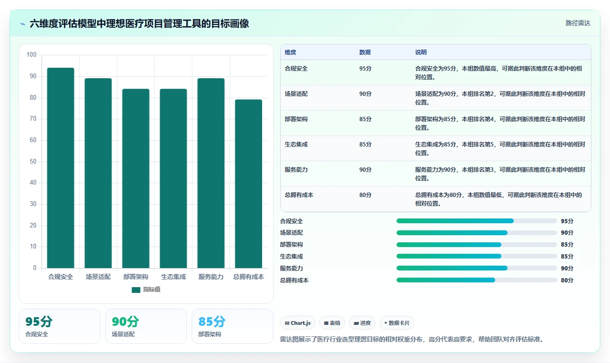Click the 总拥有成本 x-axis label
The width and height of the screenshot is (610, 363).
click(x=249, y=277)
